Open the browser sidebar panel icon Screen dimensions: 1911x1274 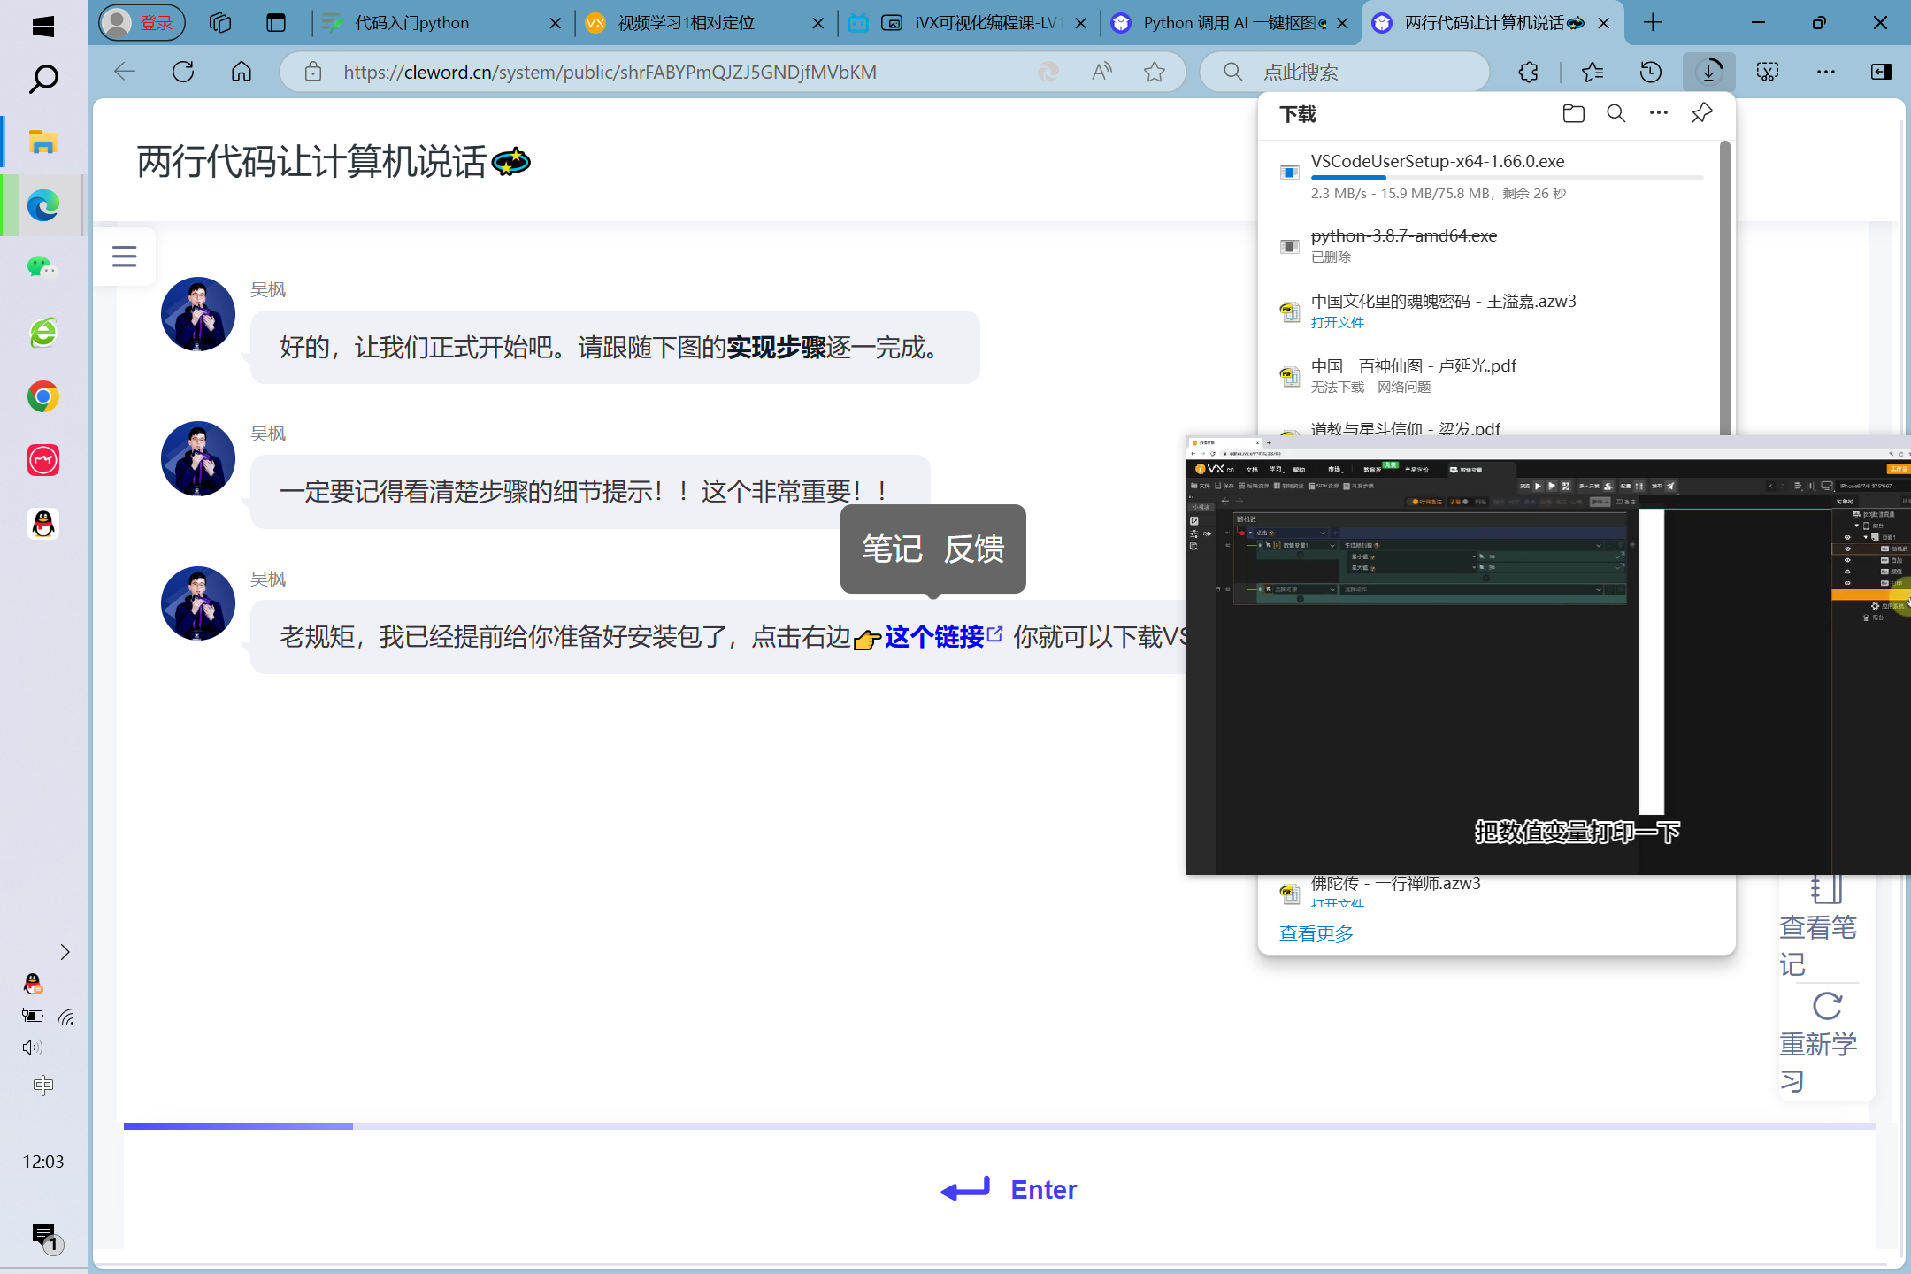click(1882, 72)
